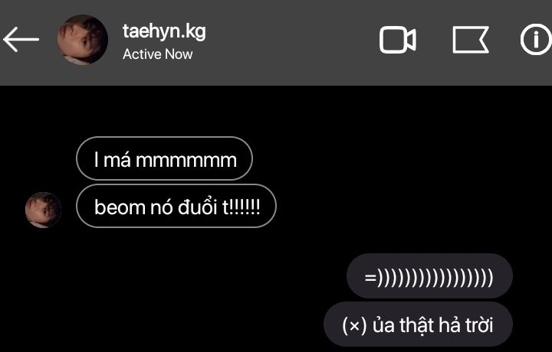Return to the inbox list
The height and width of the screenshot is (352, 552).
[x=21, y=39]
